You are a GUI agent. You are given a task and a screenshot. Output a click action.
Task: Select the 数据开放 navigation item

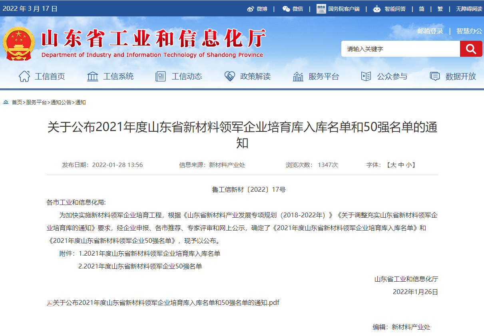pos(453,76)
